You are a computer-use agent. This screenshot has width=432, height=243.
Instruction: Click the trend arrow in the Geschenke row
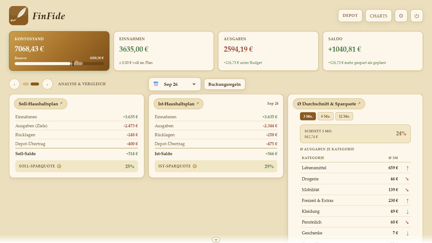click(407, 233)
